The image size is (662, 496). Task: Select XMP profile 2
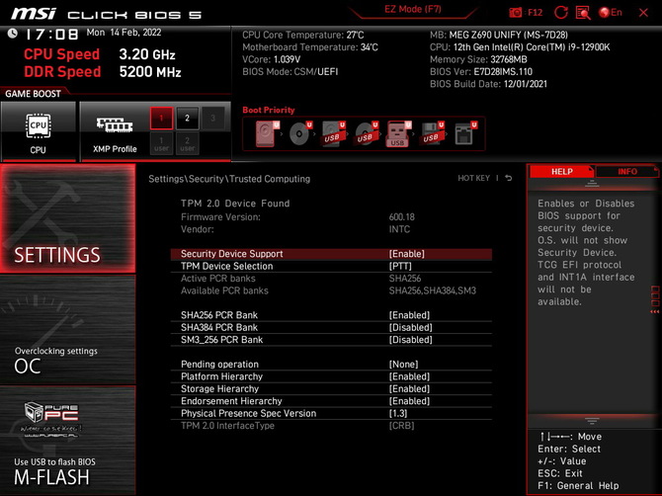(187, 119)
